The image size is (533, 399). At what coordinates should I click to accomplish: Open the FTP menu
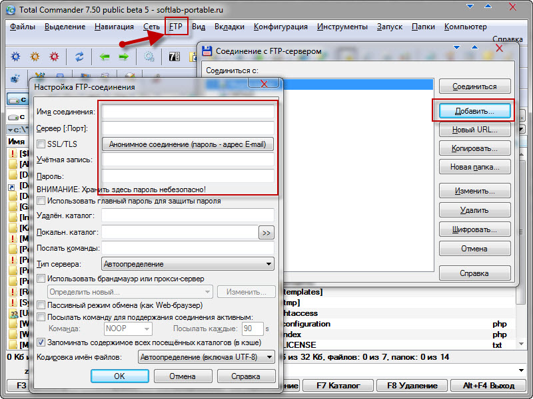pos(176,27)
